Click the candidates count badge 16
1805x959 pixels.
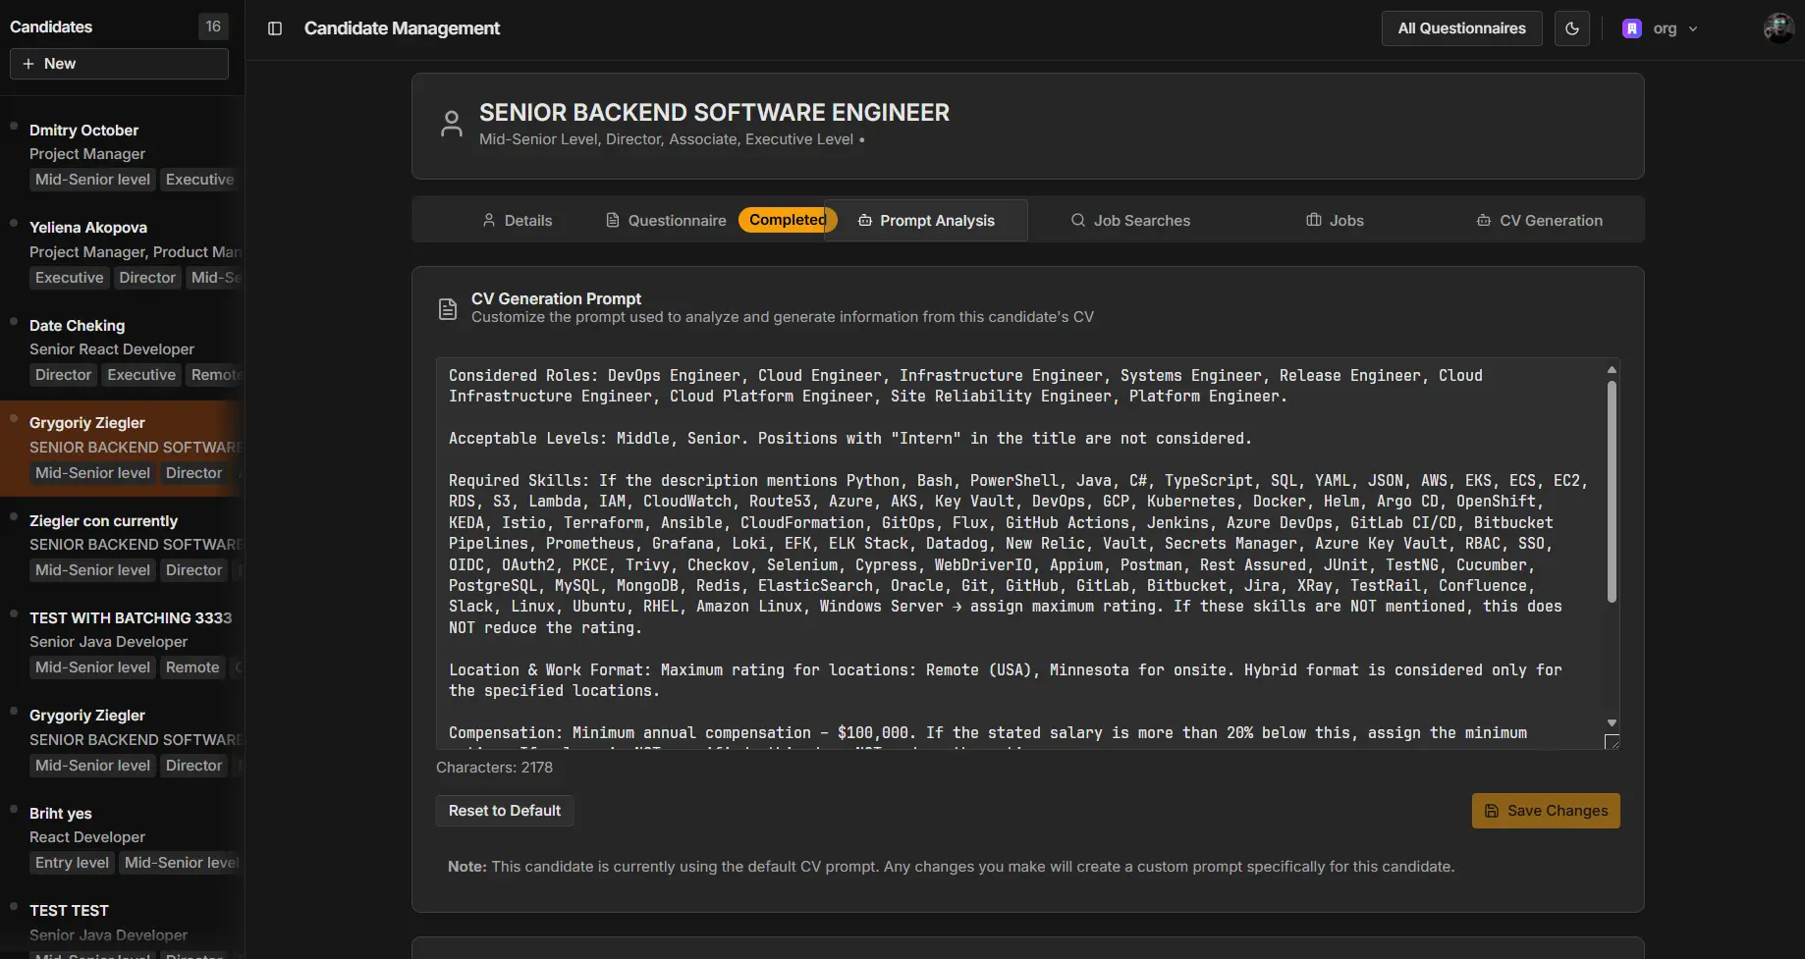(x=213, y=27)
